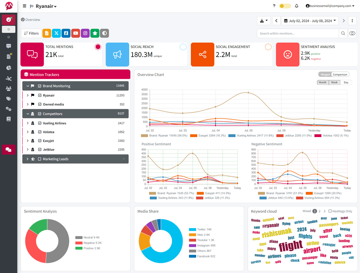Click the 'flight' keyword in cloud
This screenshot has width=360, height=273.
click(x=291, y=246)
